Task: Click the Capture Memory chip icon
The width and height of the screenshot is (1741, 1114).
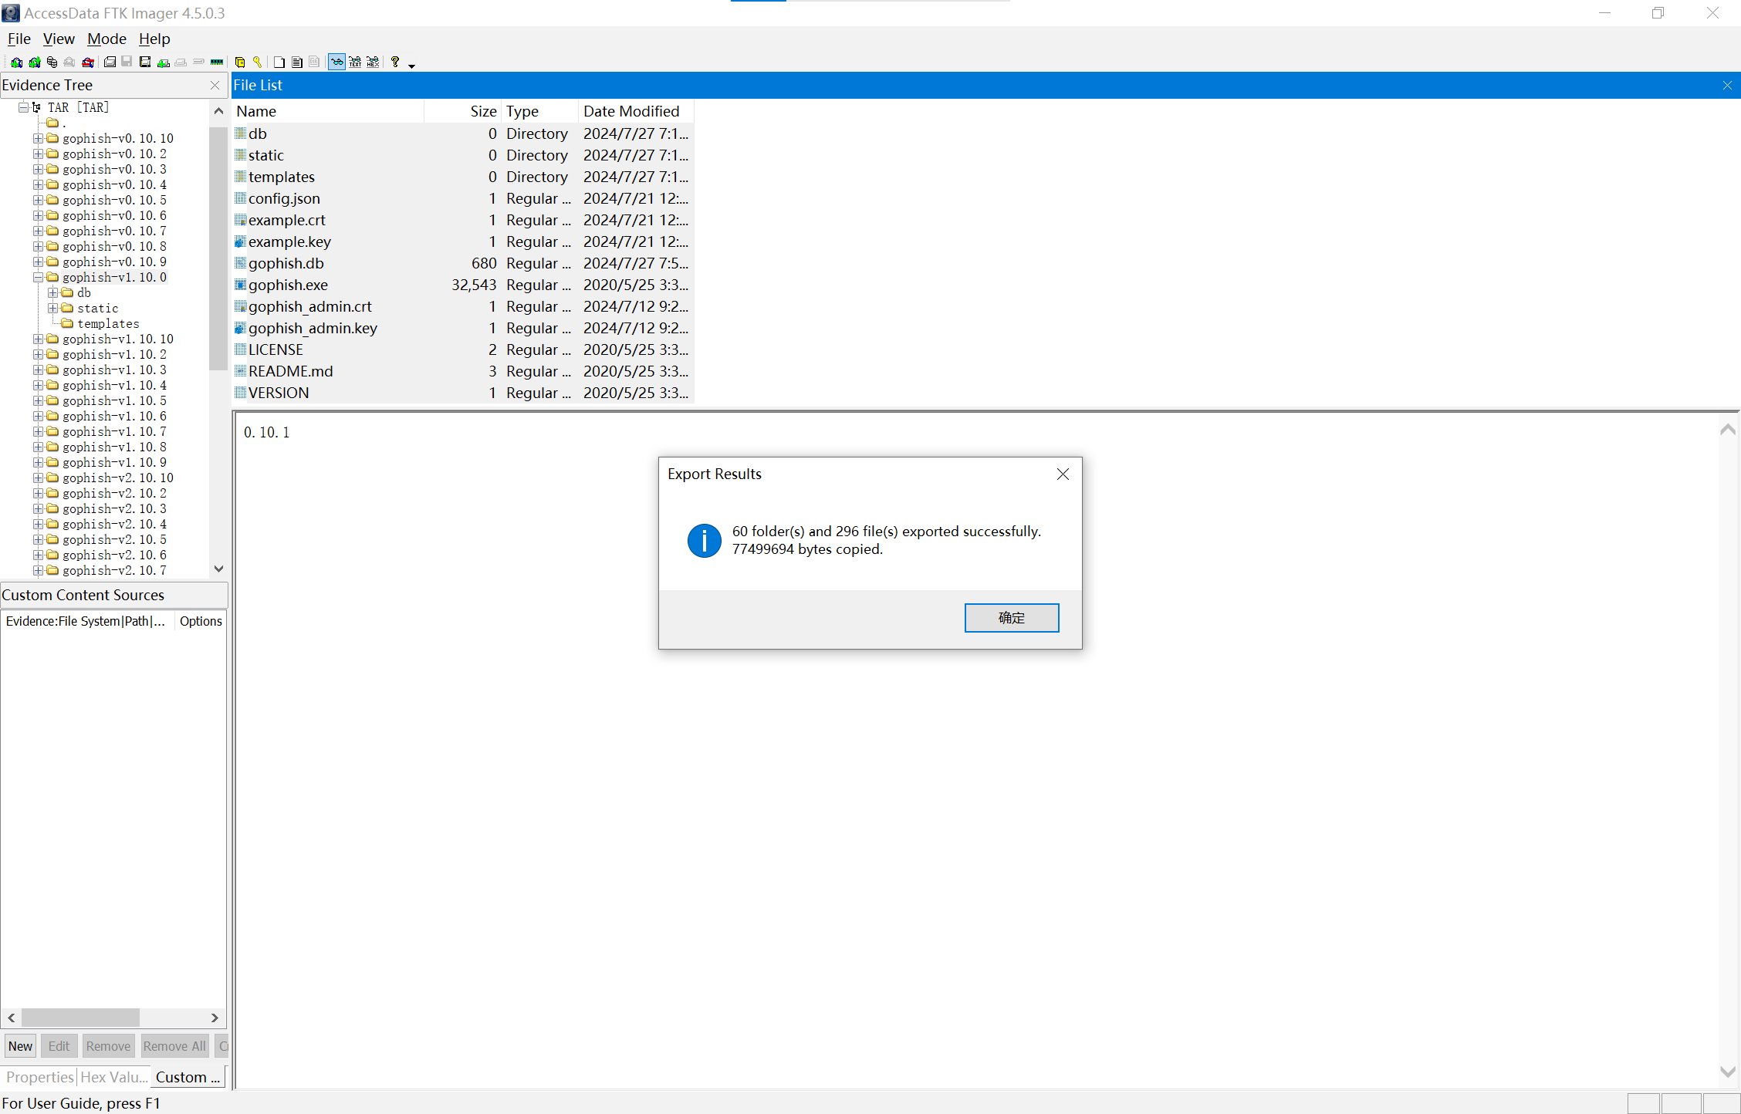Action: pyautogui.click(x=217, y=62)
